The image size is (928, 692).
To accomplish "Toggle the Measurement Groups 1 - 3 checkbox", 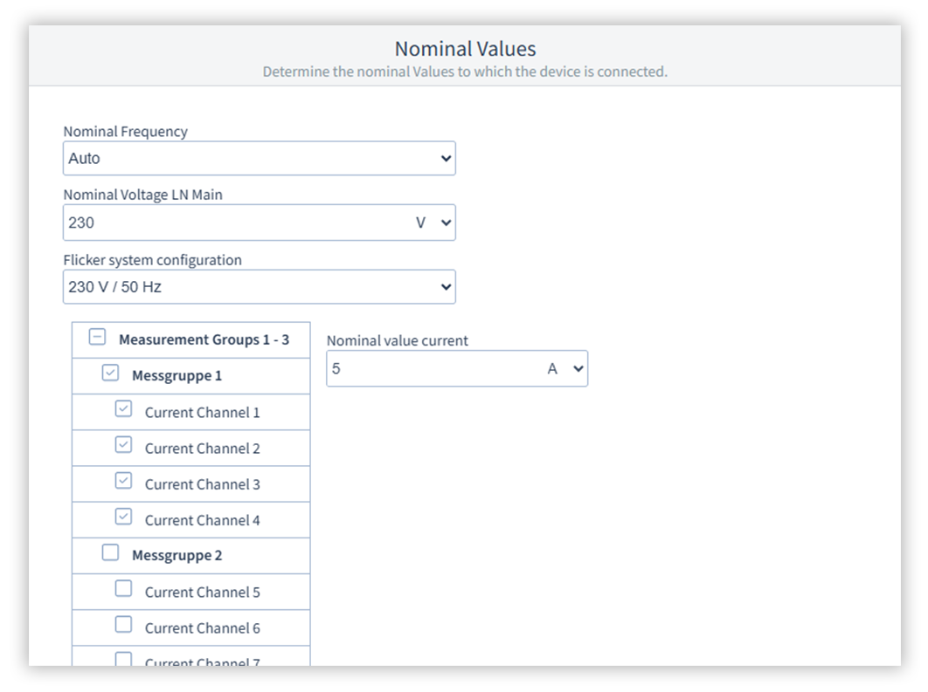I will pyautogui.click(x=98, y=339).
